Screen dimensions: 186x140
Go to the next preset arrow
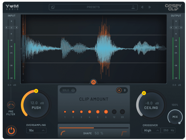pos(150,7)
